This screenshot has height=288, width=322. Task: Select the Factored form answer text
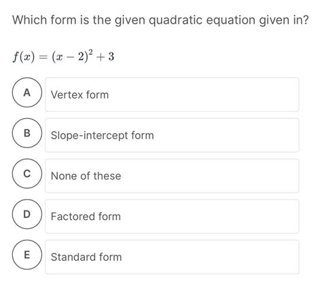(x=86, y=217)
